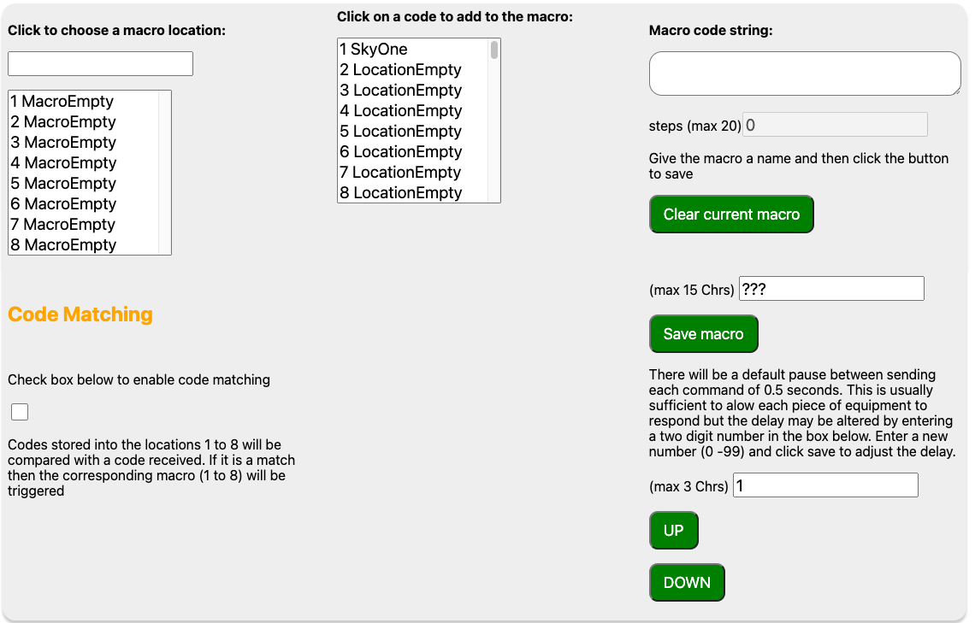The image size is (975, 623).
Task: Pick 5 LocationEmpty from code list
Action: click(x=400, y=132)
